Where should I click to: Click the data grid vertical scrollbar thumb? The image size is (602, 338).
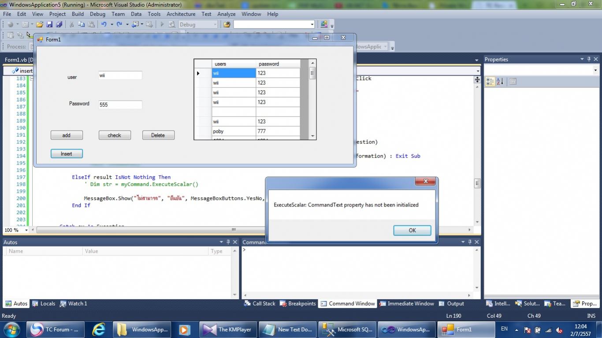[312, 73]
